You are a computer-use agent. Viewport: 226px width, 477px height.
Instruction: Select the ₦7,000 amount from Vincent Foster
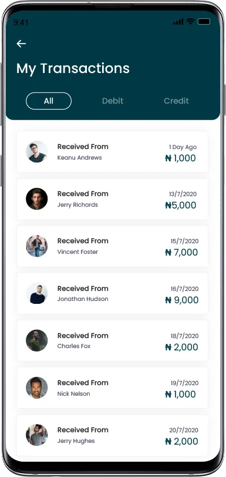click(181, 253)
